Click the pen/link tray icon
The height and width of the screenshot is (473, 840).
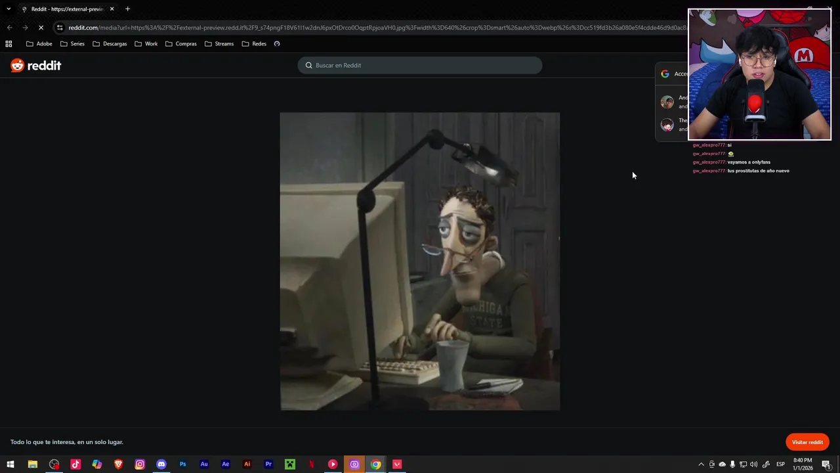(x=766, y=464)
